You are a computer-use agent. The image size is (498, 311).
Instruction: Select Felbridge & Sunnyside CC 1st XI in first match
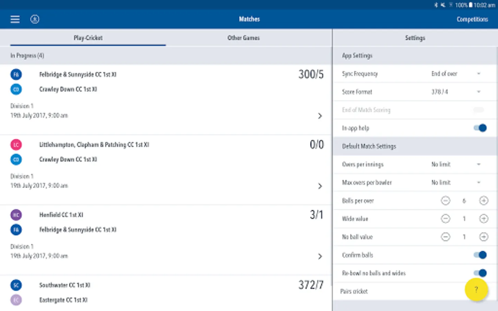[x=78, y=74]
